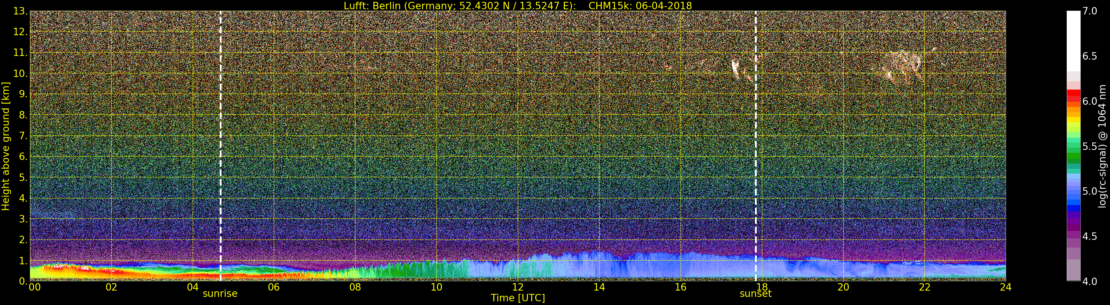The image size is (1110, 305).
Task: Click the '24' time axis tick label
Action: 1005,287
